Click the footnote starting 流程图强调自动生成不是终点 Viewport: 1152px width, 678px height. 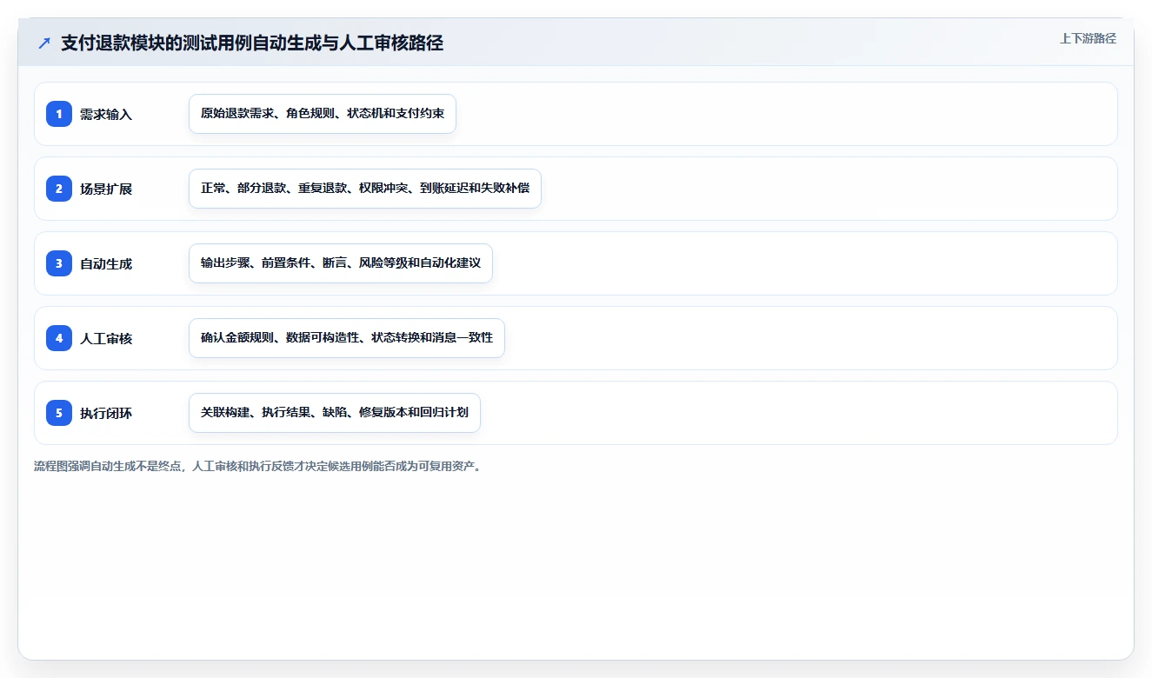coord(257,466)
